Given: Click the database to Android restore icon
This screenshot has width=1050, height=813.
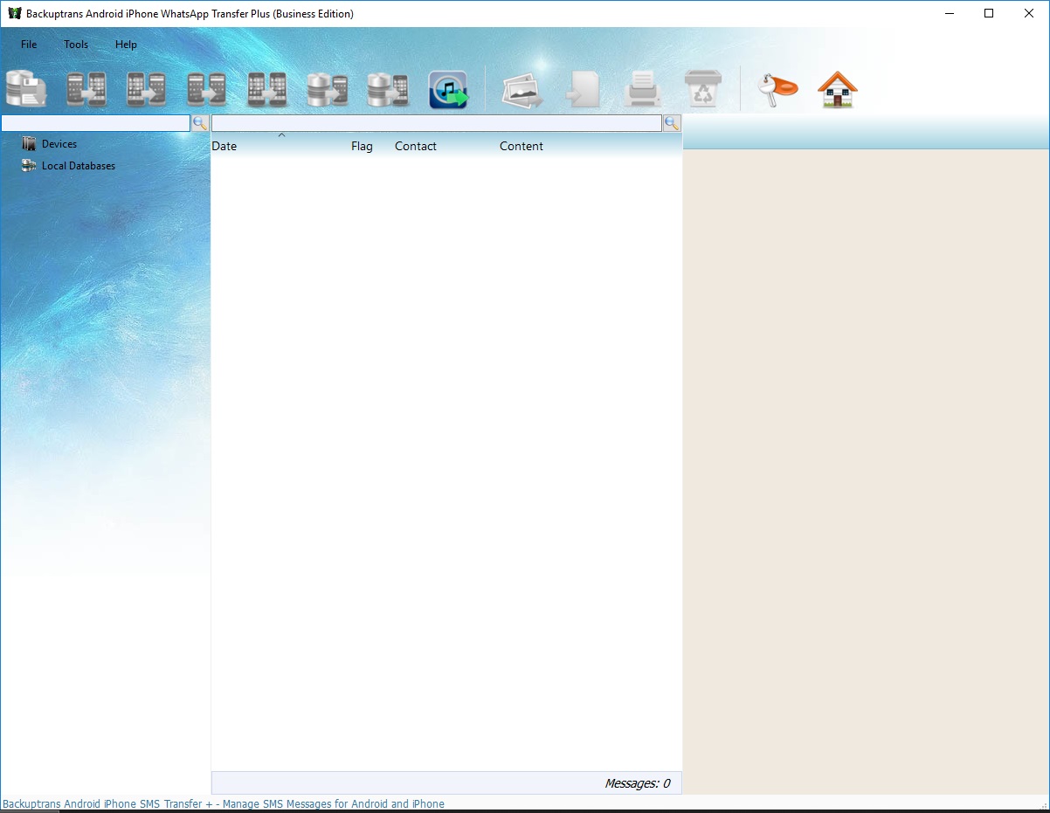Looking at the screenshot, I should (328, 90).
